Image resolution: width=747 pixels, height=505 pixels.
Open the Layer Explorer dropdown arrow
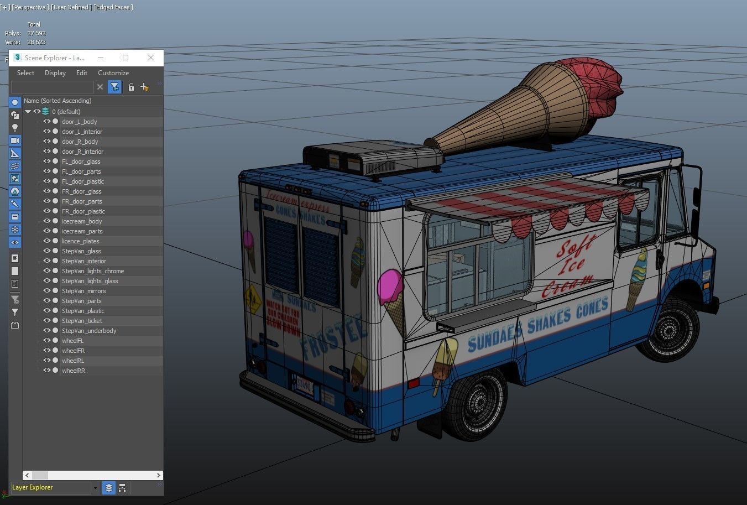point(95,488)
